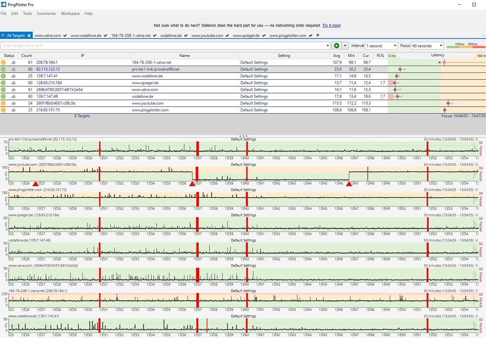
Task: Click red triangle marker near 13:27 on youtube graph
Action: pyautogui.click(x=36, y=184)
